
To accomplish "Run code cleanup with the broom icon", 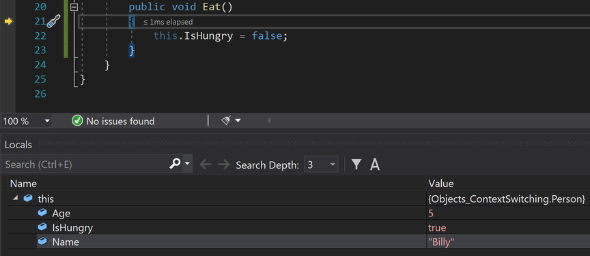I will (226, 120).
